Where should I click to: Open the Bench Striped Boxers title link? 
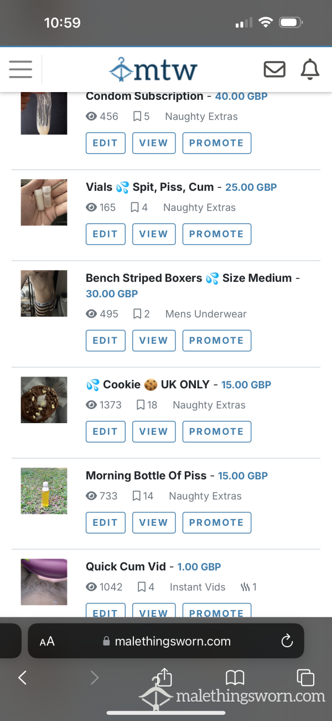click(x=189, y=278)
